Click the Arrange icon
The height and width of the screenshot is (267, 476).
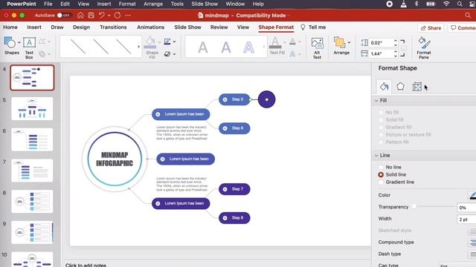coord(339,43)
